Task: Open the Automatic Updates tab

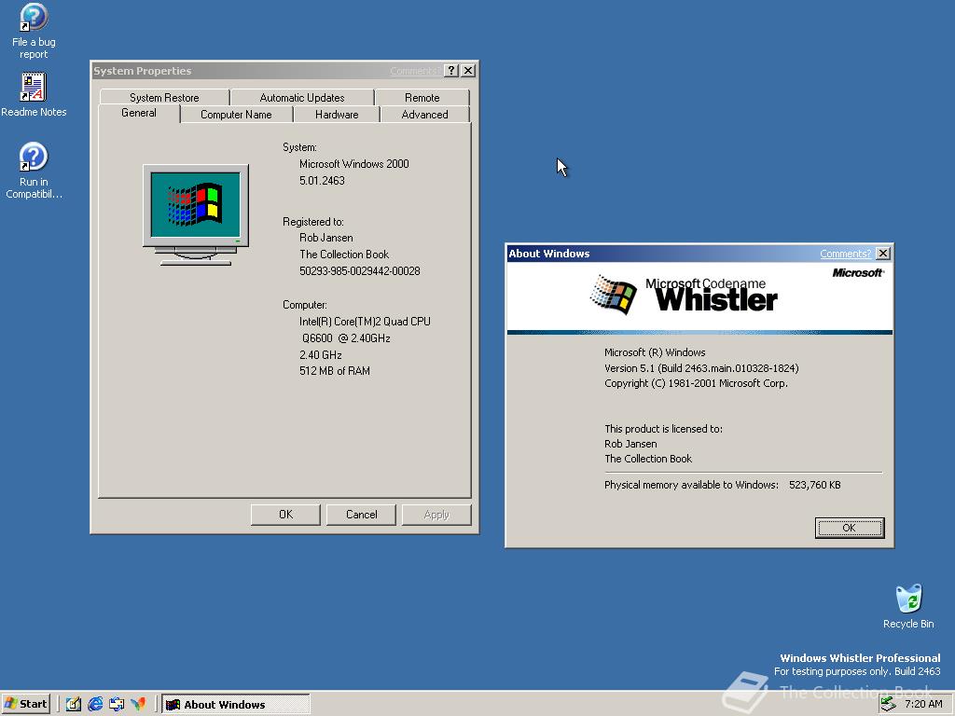Action: [x=302, y=97]
